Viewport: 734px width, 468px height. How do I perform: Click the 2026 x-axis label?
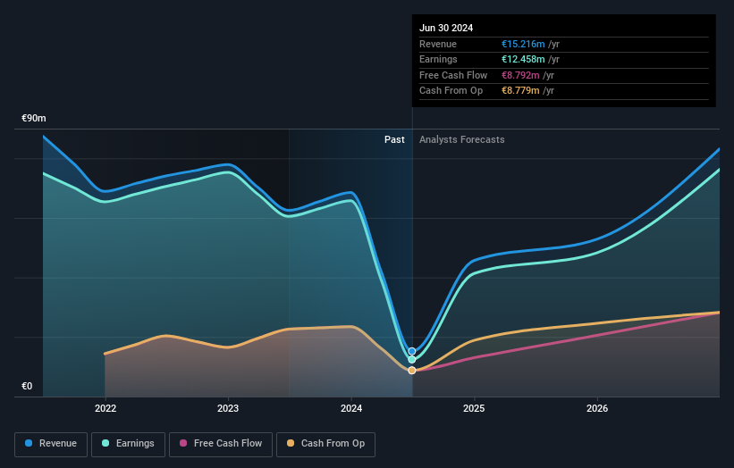point(597,408)
